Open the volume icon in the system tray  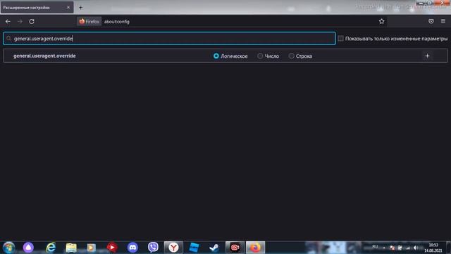click(415, 248)
